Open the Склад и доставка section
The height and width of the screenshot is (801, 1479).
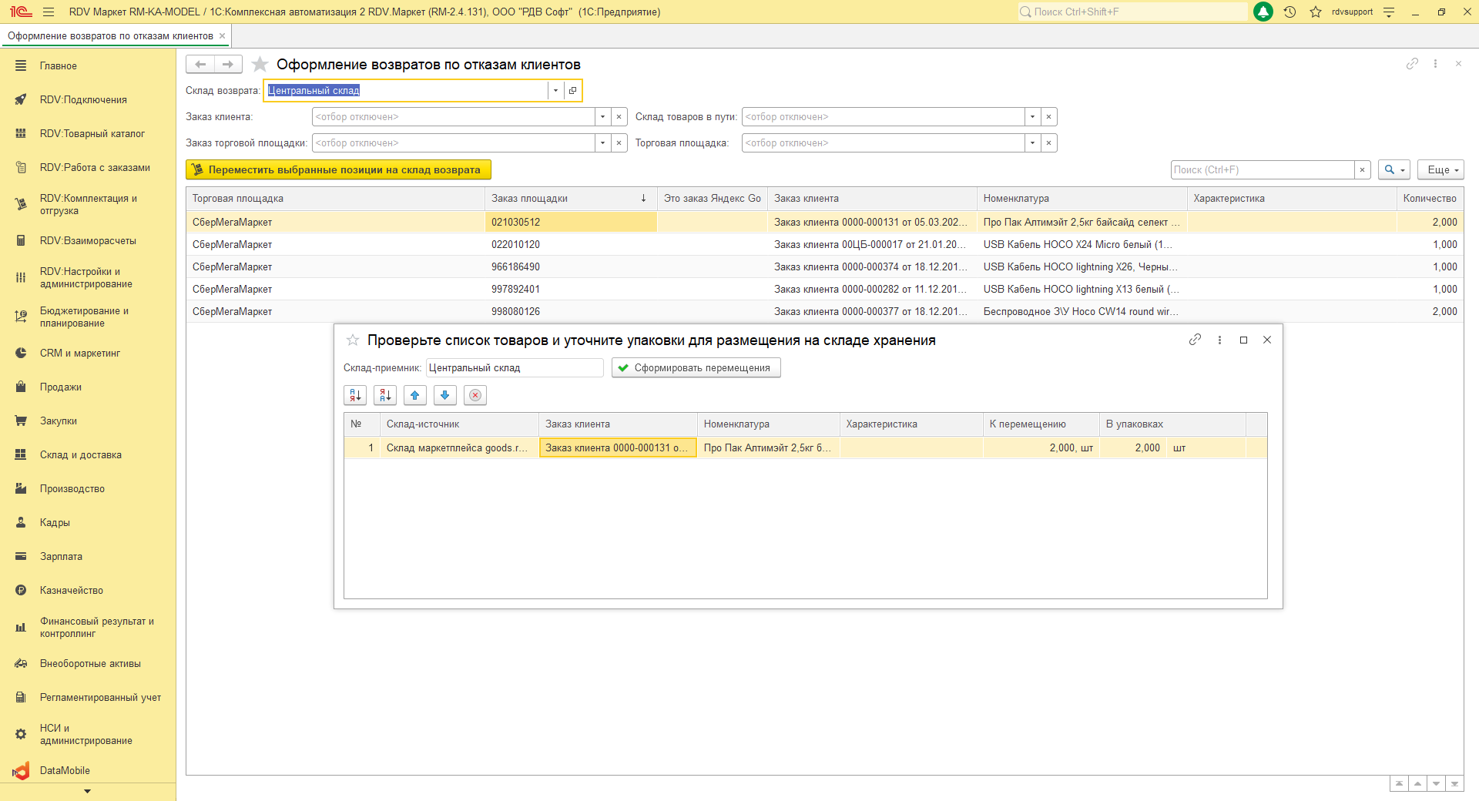pyautogui.click(x=81, y=454)
